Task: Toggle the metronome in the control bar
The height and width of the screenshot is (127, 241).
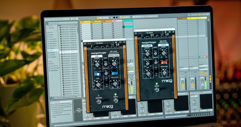Action: click(x=71, y=19)
